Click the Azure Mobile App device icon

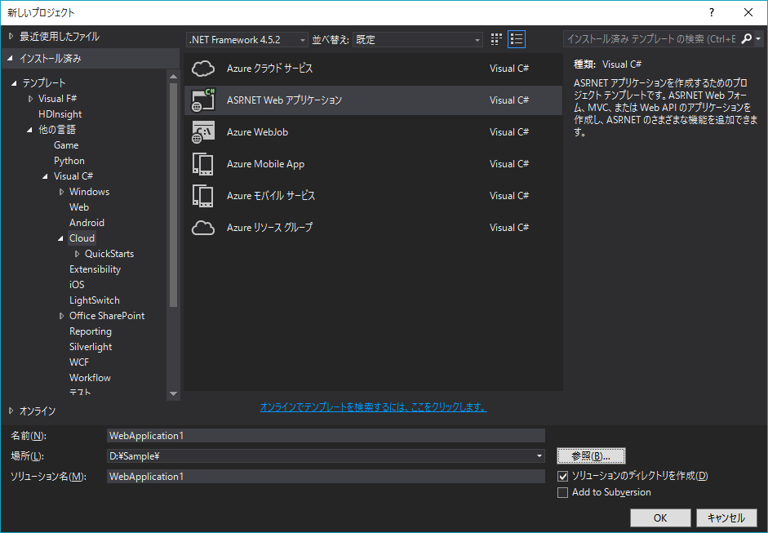click(202, 164)
